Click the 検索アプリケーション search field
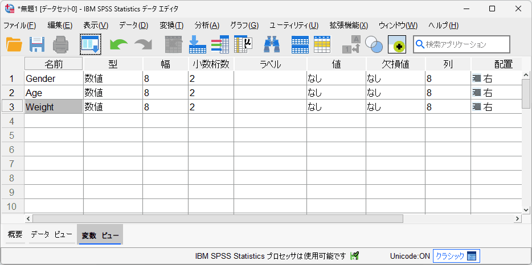 pyautogui.click(x=461, y=44)
